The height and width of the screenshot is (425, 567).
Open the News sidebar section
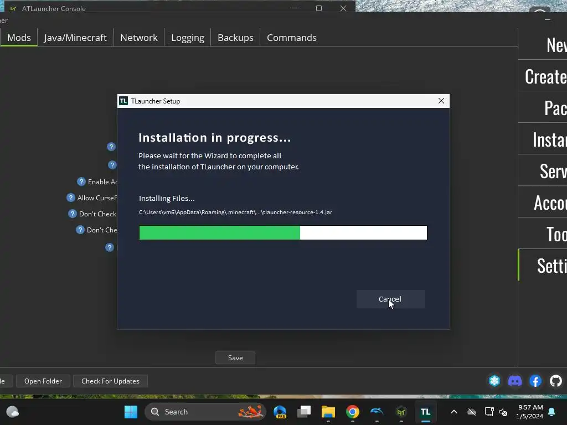pyautogui.click(x=543, y=44)
